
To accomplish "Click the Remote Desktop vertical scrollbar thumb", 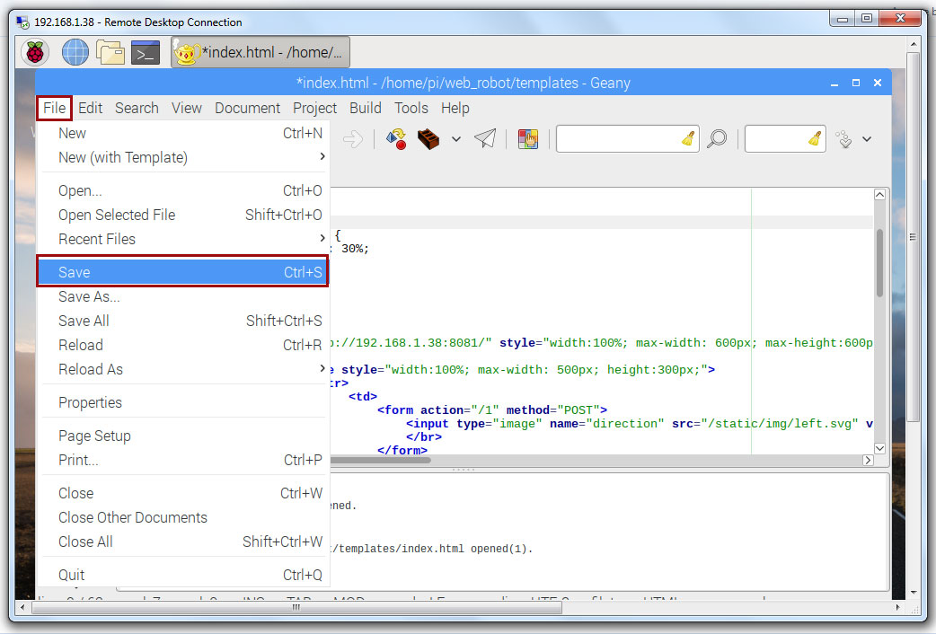I will tap(913, 237).
